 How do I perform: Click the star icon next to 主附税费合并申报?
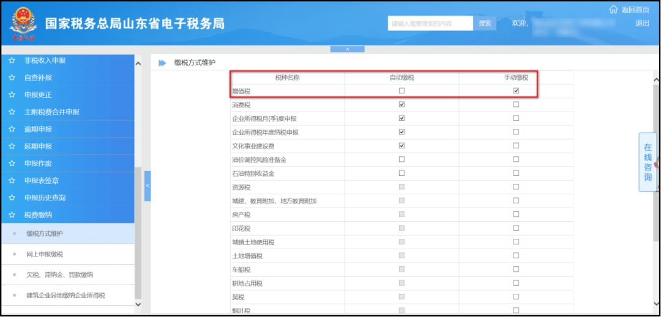12,112
